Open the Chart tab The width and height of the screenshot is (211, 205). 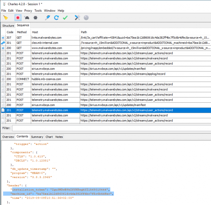click(x=49, y=137)
